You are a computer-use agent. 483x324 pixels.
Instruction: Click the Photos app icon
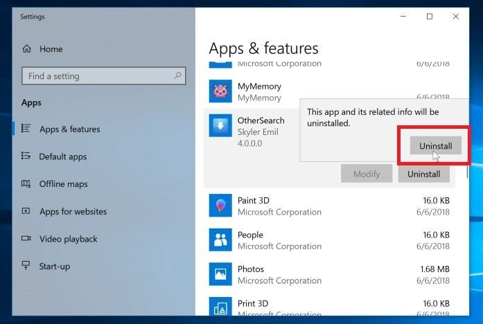[220, 274]
